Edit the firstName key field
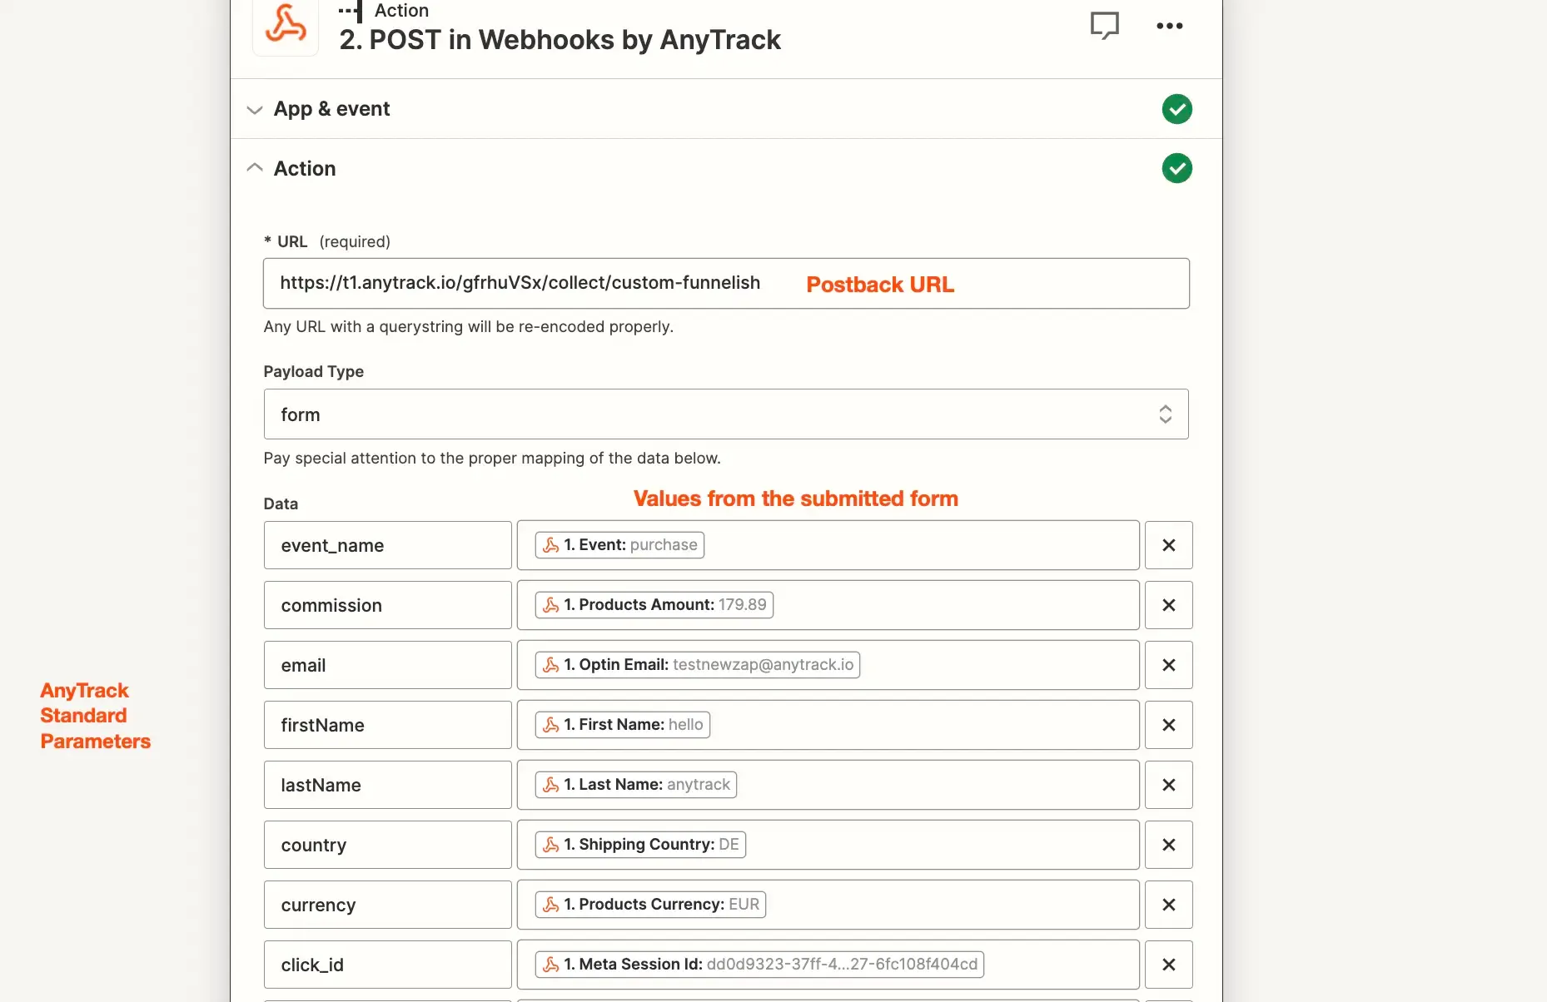This screenshot has width=1547, height=1002. click(x=387, y=726)
